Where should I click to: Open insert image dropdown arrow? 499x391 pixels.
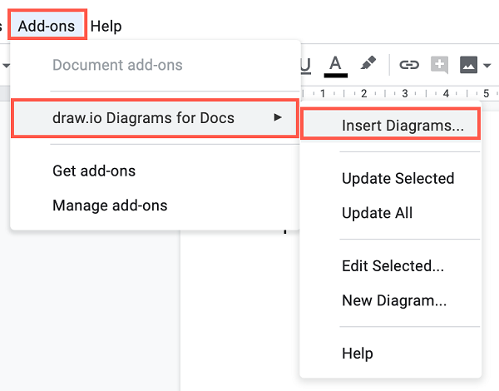click(x=487, y=66)
